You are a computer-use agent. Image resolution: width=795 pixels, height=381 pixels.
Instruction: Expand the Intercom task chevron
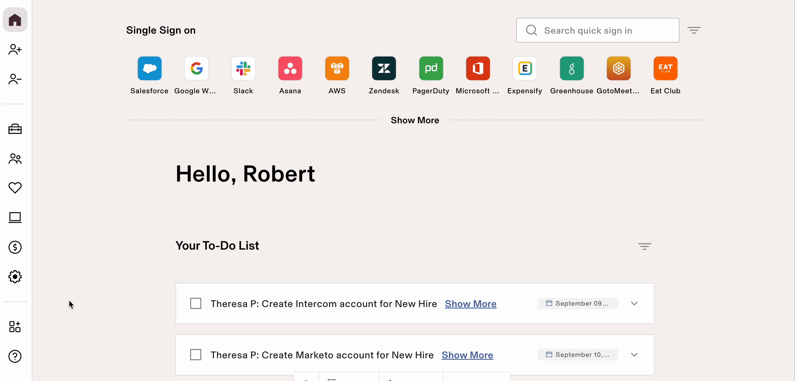click(x=634, y=303)
